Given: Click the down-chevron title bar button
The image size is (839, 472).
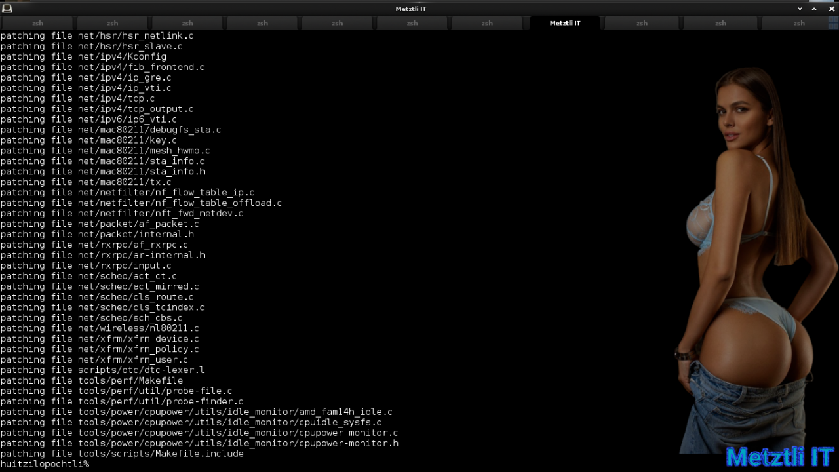Looking at the screenshot, I should point(800,9).
